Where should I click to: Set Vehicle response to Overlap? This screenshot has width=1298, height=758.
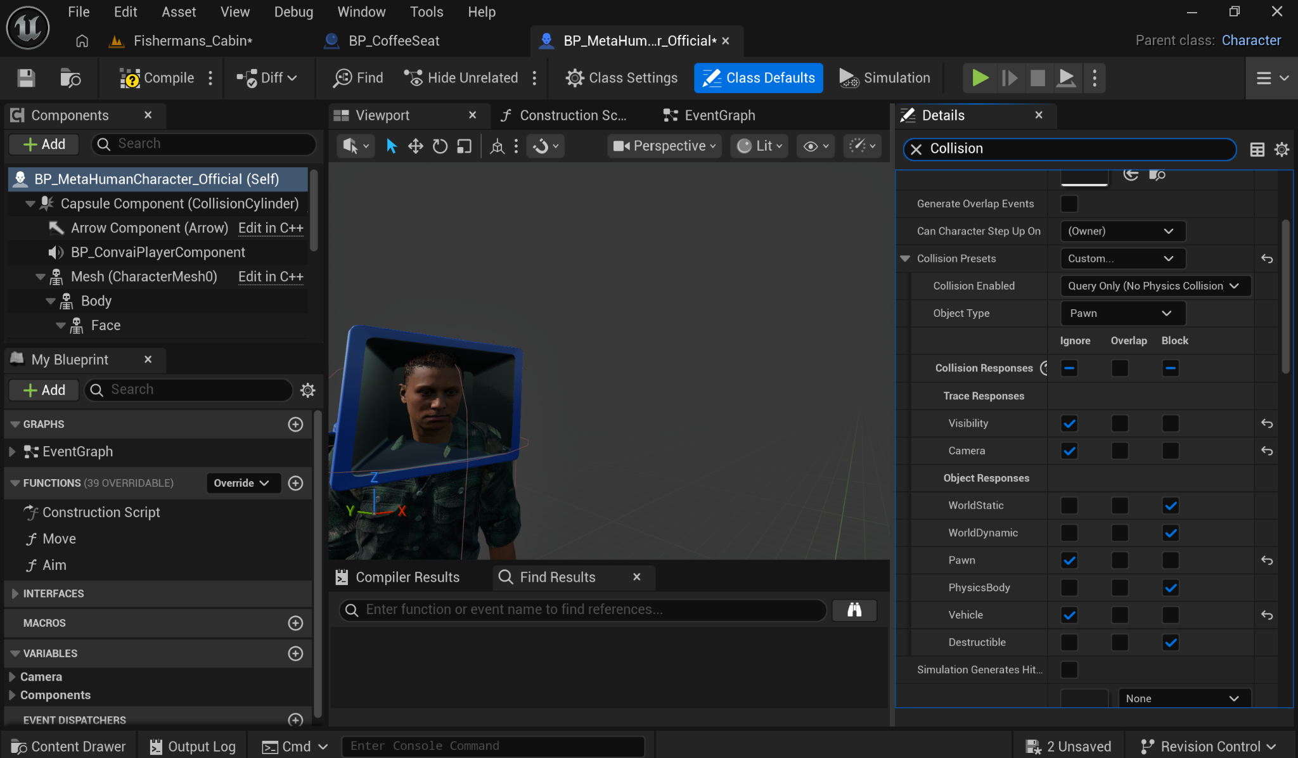(1119, 615)
